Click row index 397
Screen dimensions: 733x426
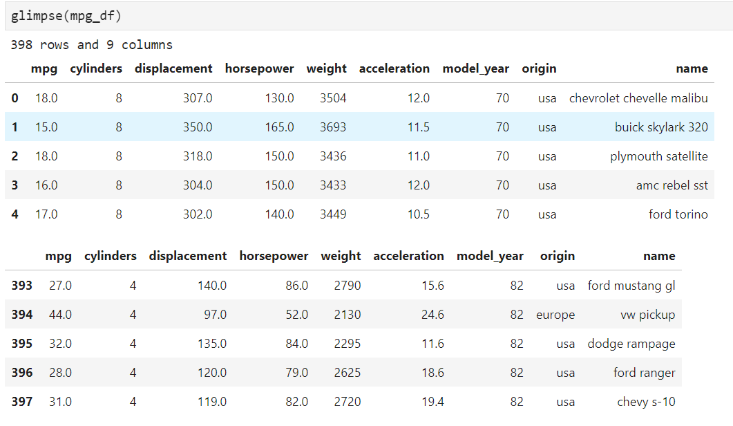point(21,402)
